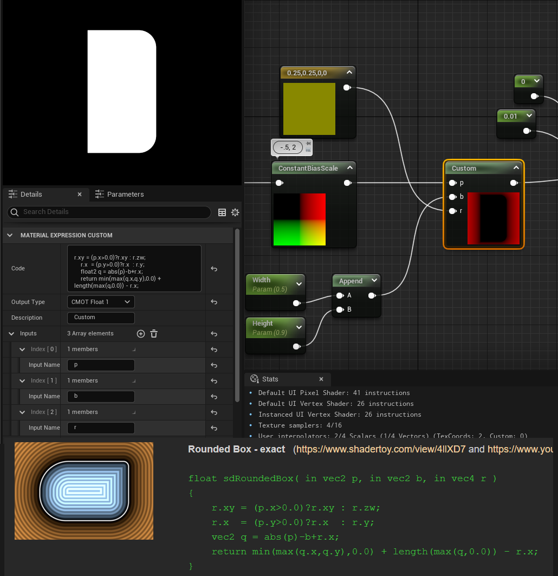Click the Append node's B input pin

tap(340, 309)
